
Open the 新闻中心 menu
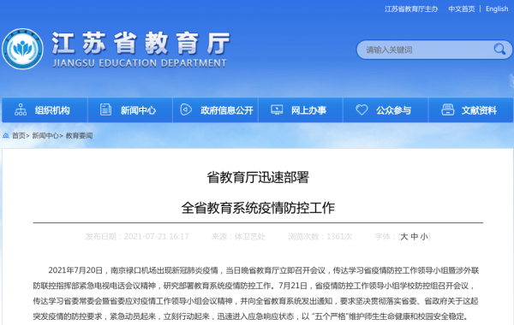click(x=130, y=110)
